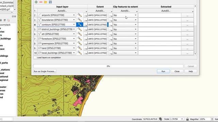Open Clip features dropdown for airports
Viewport: 218px width, 122px height.
point(125,15)
